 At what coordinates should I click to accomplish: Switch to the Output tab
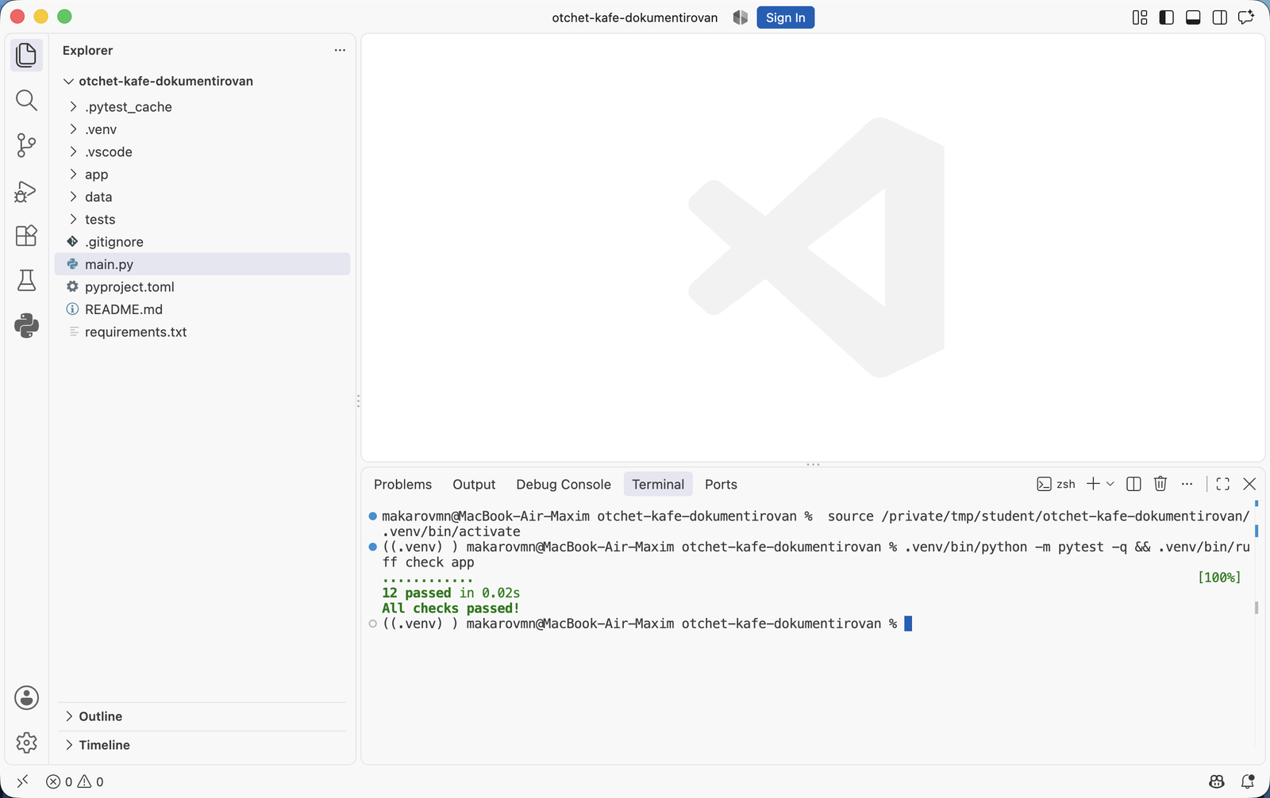(474, 484)
